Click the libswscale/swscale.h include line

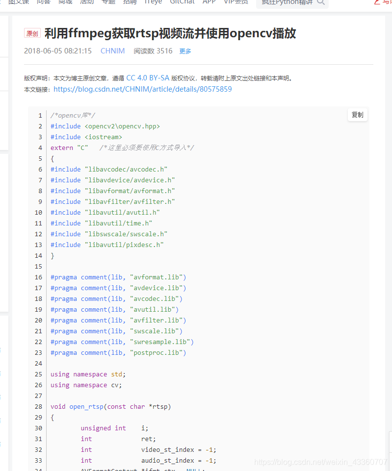109,234
